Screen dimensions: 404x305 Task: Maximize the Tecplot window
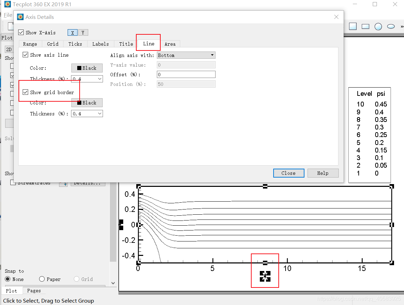[x=375, y=4]
